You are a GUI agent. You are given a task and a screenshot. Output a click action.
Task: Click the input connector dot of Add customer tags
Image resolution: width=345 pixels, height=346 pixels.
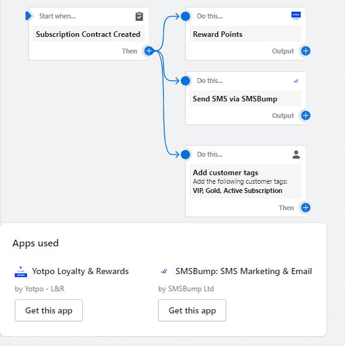(x=185, y=154)
